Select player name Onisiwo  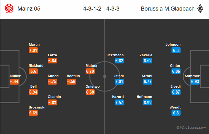tap(93, 86)
